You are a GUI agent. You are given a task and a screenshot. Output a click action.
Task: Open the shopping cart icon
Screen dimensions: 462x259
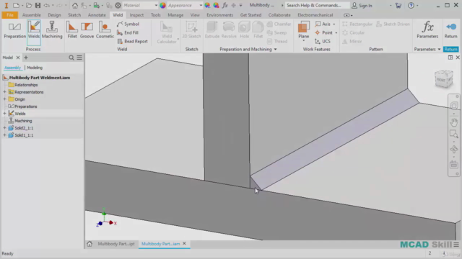click(x=398, y=5)
